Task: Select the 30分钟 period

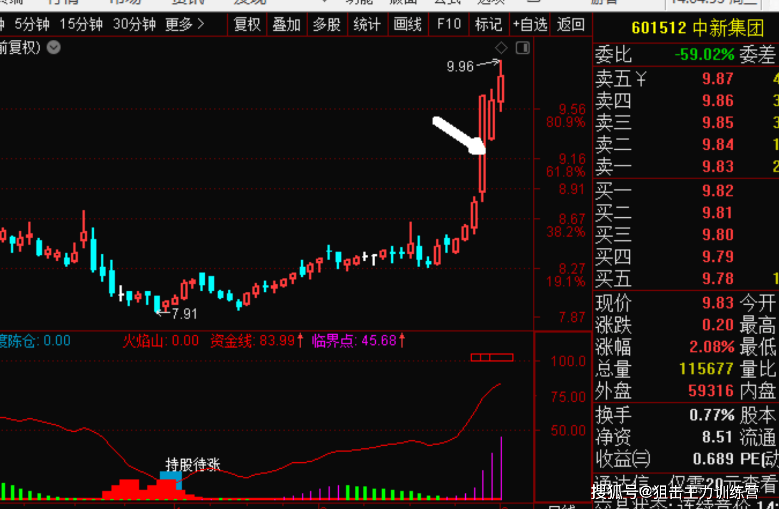Action: click(134, 24)
